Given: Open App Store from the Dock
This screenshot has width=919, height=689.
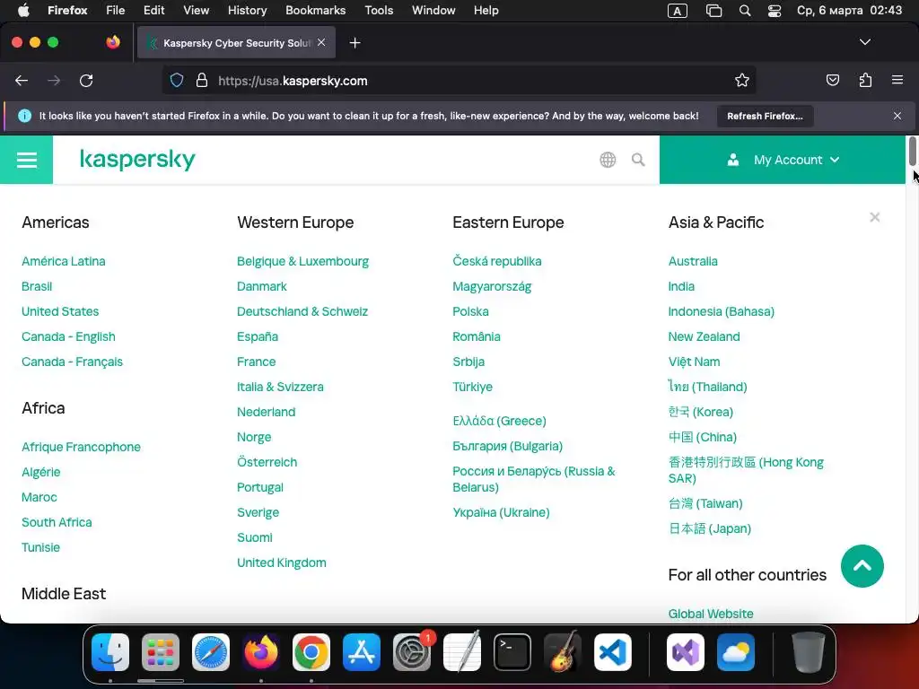Looking at the screenshot, I should pyautogui.click(x=362, y=652).
